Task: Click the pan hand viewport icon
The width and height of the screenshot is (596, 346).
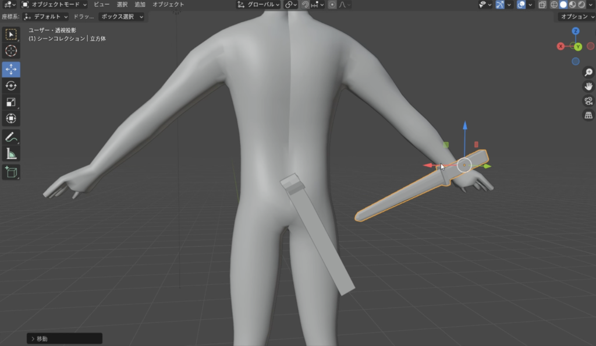Action: coord(588,87)
